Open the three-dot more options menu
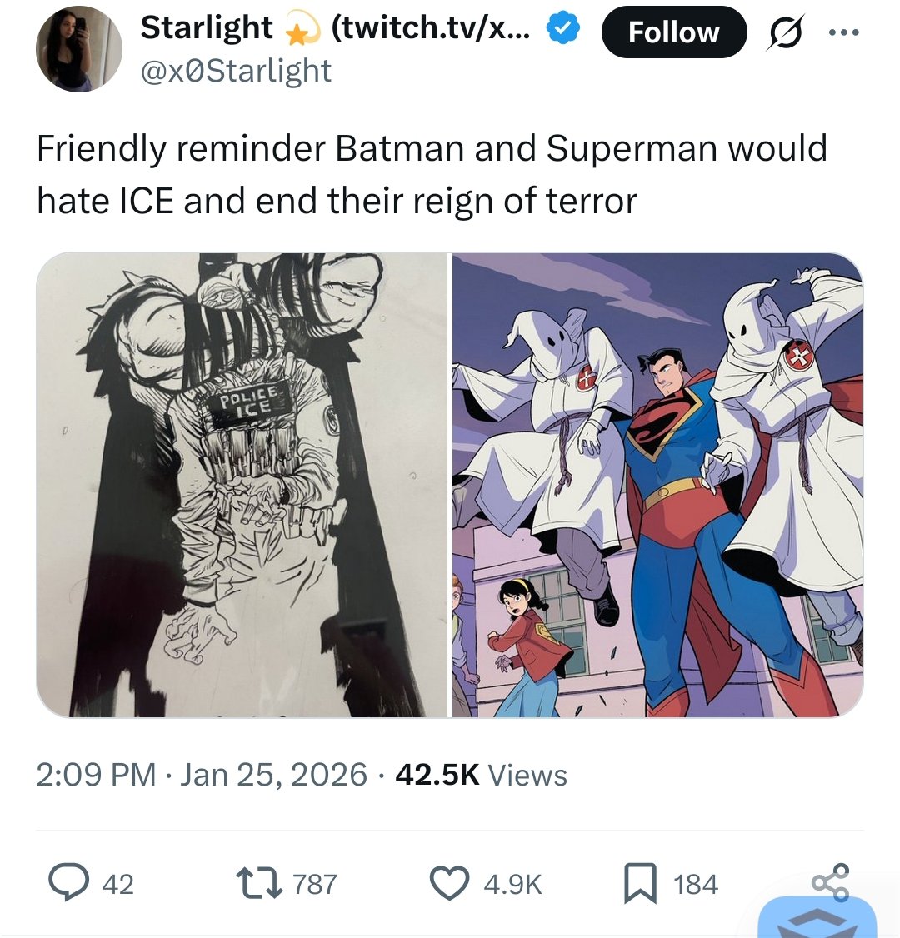Screen dimensions: 900x938 [844, 32]
